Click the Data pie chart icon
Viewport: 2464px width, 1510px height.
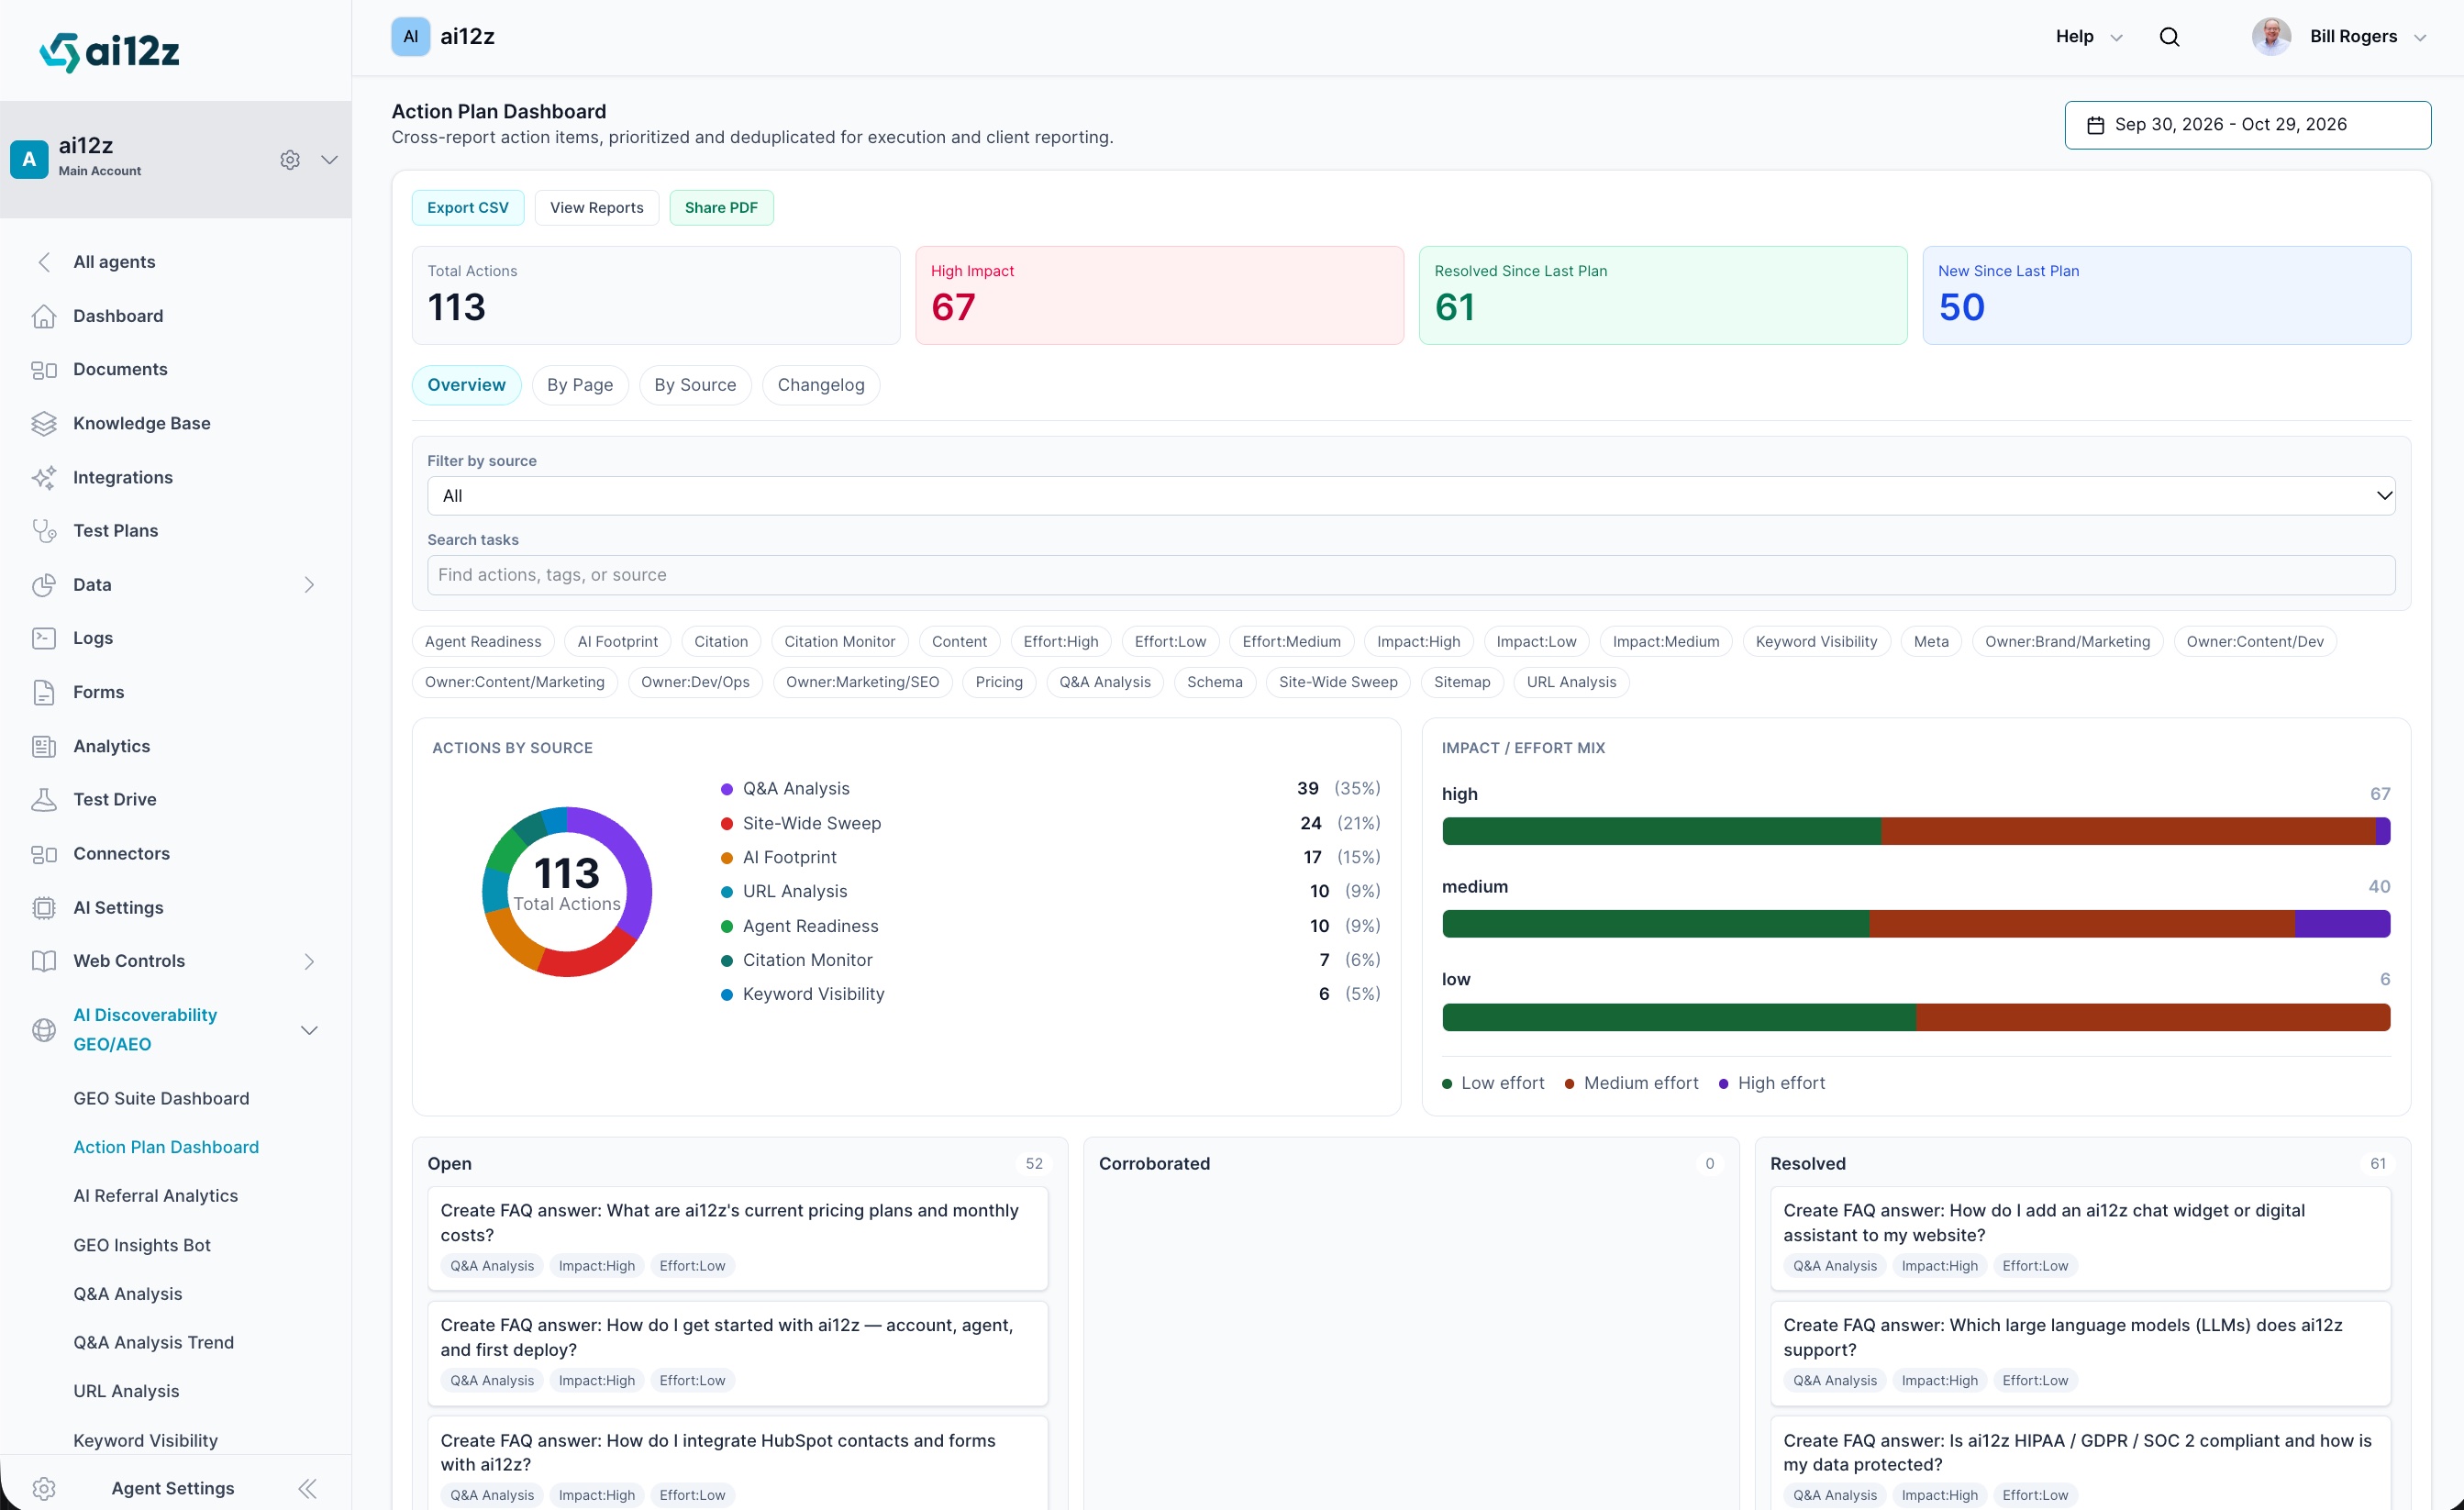[44, 585]
